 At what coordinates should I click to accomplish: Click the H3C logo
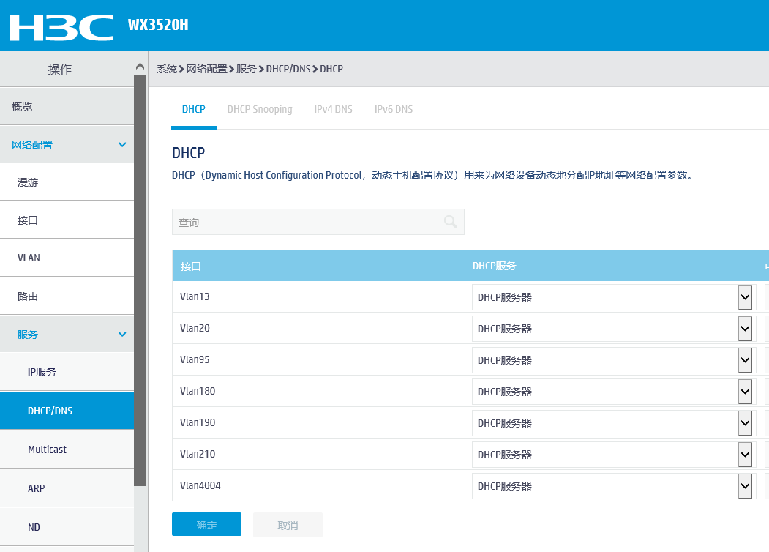click(61, 28)
